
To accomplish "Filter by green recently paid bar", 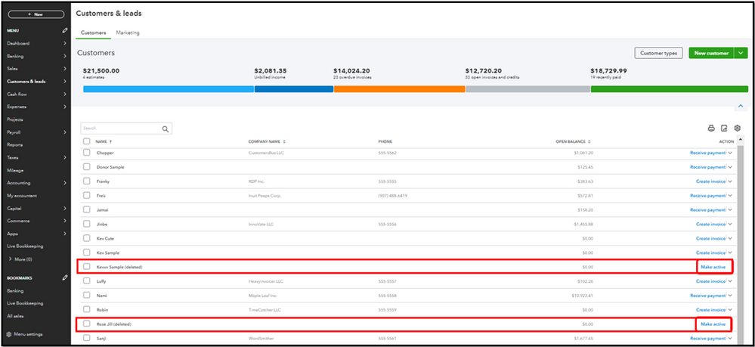I will (x=670, y=89).
